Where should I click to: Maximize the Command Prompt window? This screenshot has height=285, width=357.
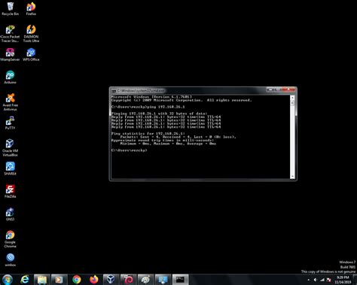277,89
